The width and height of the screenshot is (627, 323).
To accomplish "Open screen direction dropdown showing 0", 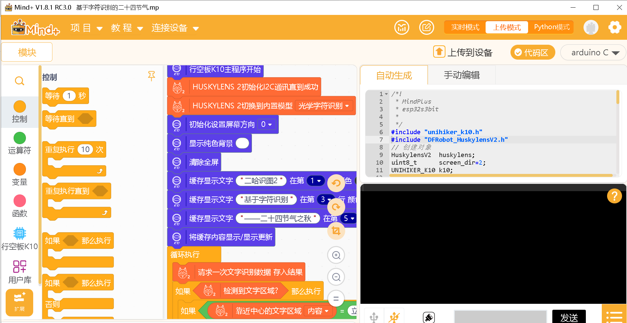I will (x=267, y=125).
